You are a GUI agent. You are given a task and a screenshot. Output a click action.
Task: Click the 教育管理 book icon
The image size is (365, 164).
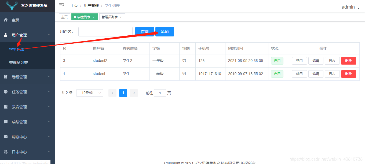coord(6,107)
